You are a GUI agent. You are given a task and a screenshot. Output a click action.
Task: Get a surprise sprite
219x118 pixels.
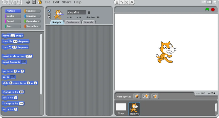click(155, 96)
